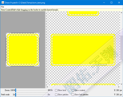
Task: Tick the Show content checkbox
Action: [73, 90]
